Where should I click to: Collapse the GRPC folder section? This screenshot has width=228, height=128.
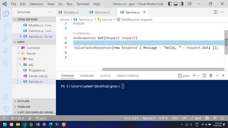coord(34,42)
